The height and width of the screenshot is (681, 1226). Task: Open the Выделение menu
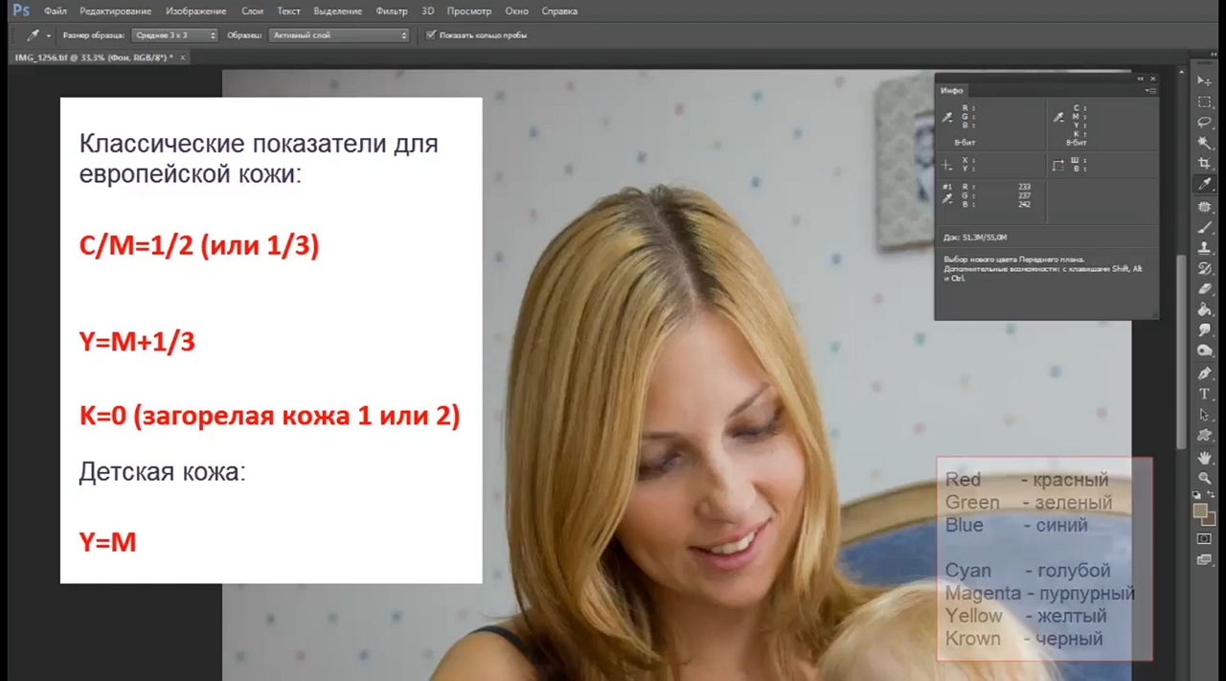click(x=337, y=11)
